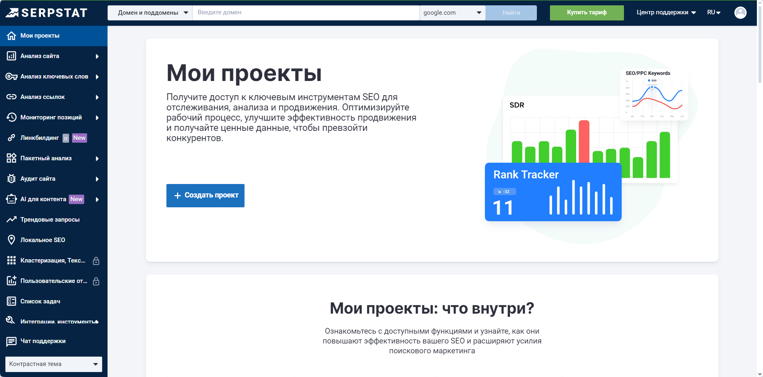
Task: Open Аудит сайта menu item
Action: (38, 179)
